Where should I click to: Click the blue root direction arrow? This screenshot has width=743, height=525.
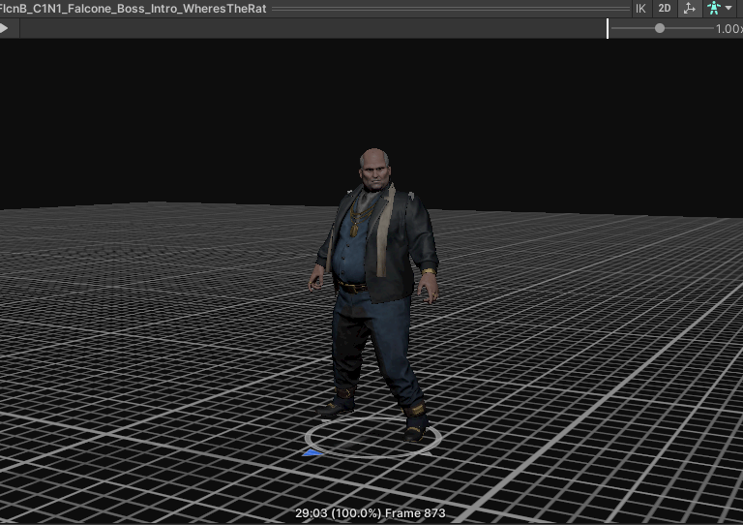point(312,453)
